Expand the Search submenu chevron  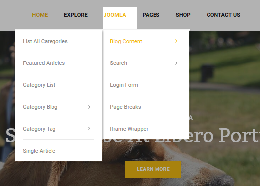[x=176, y=63]
